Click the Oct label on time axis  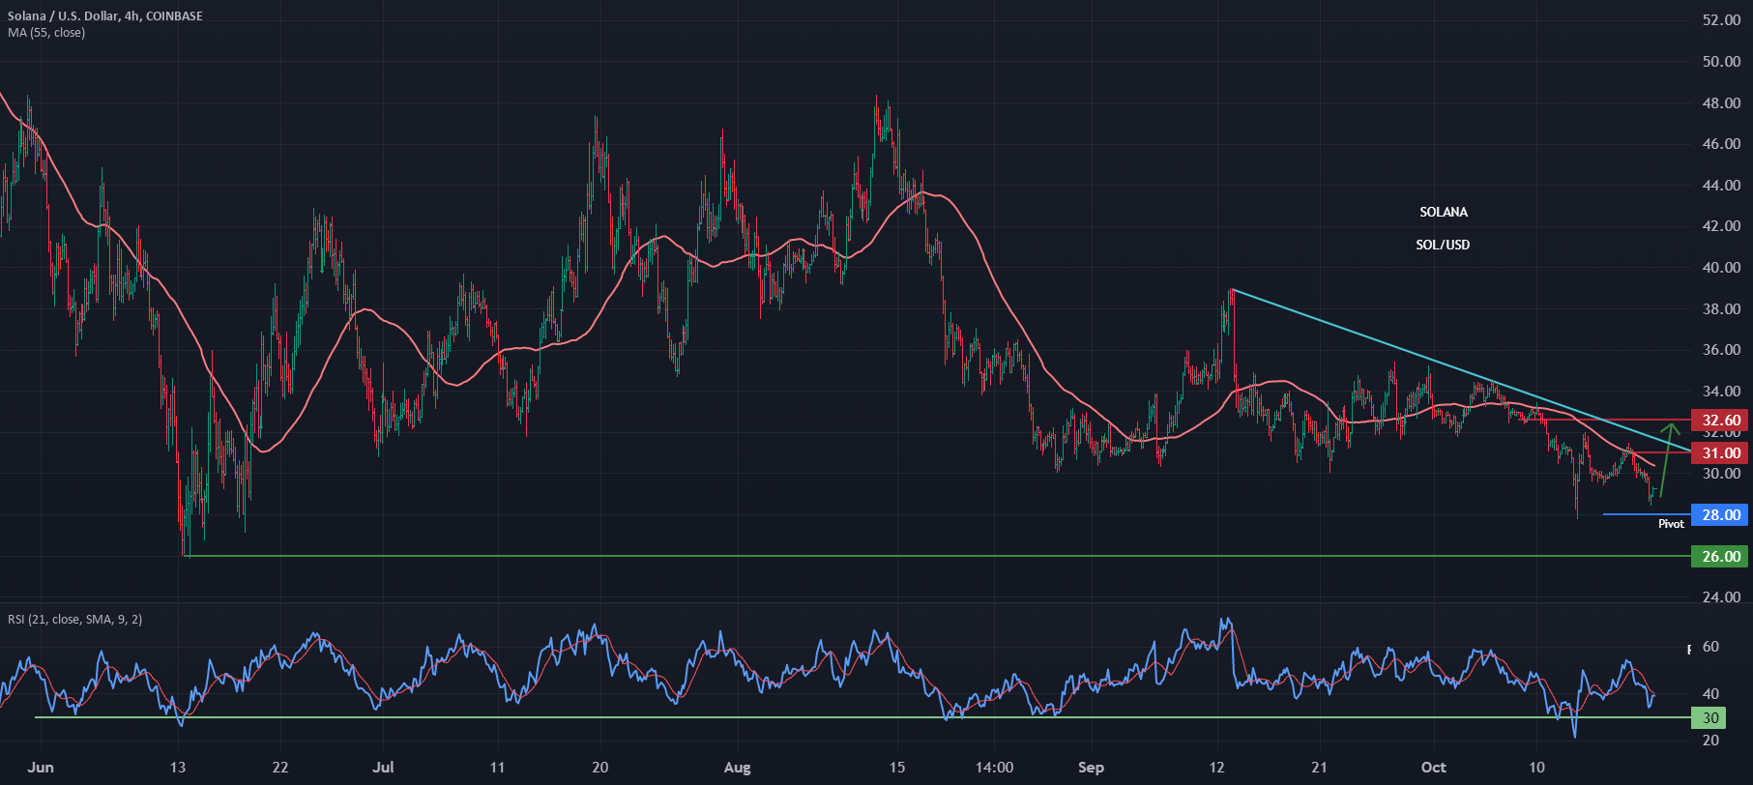[1434, 768]
